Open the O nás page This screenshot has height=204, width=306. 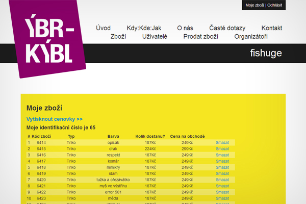pos(185,28)
